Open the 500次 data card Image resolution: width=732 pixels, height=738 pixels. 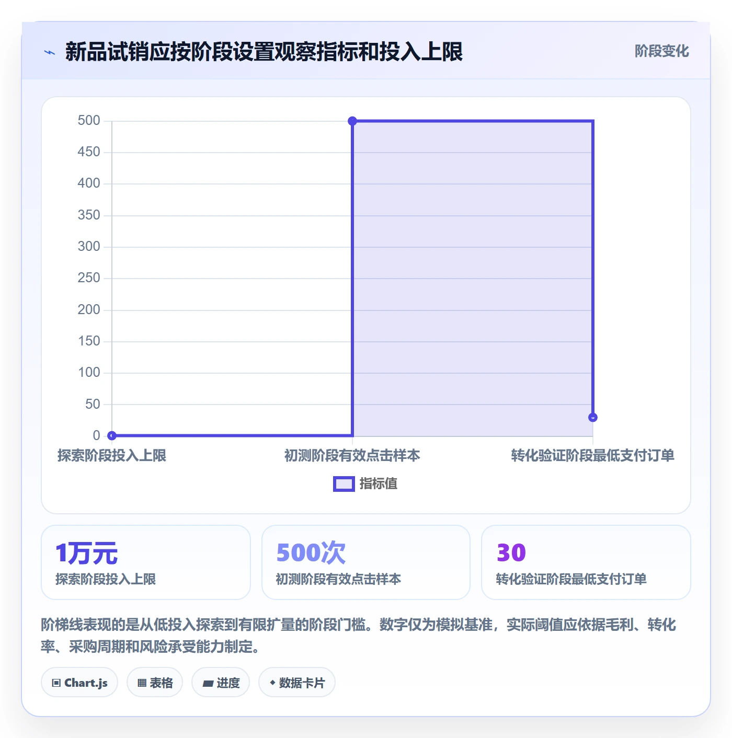[x=366, y=562]
